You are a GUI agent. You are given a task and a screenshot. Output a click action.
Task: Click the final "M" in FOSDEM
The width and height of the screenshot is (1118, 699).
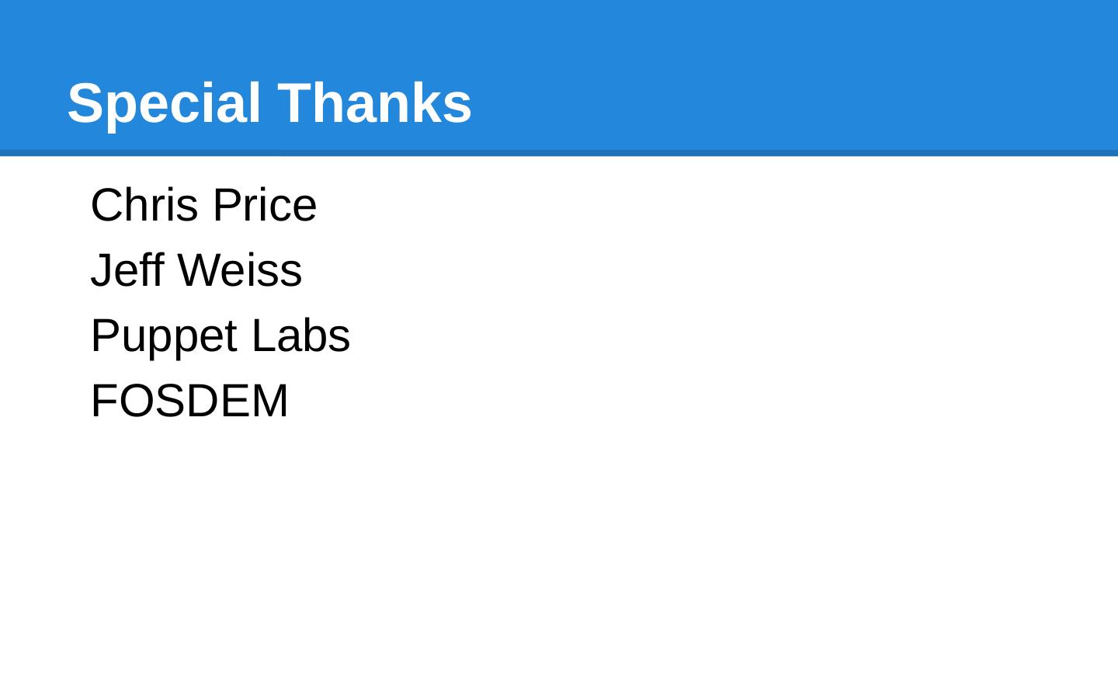[x=271, y=401]
